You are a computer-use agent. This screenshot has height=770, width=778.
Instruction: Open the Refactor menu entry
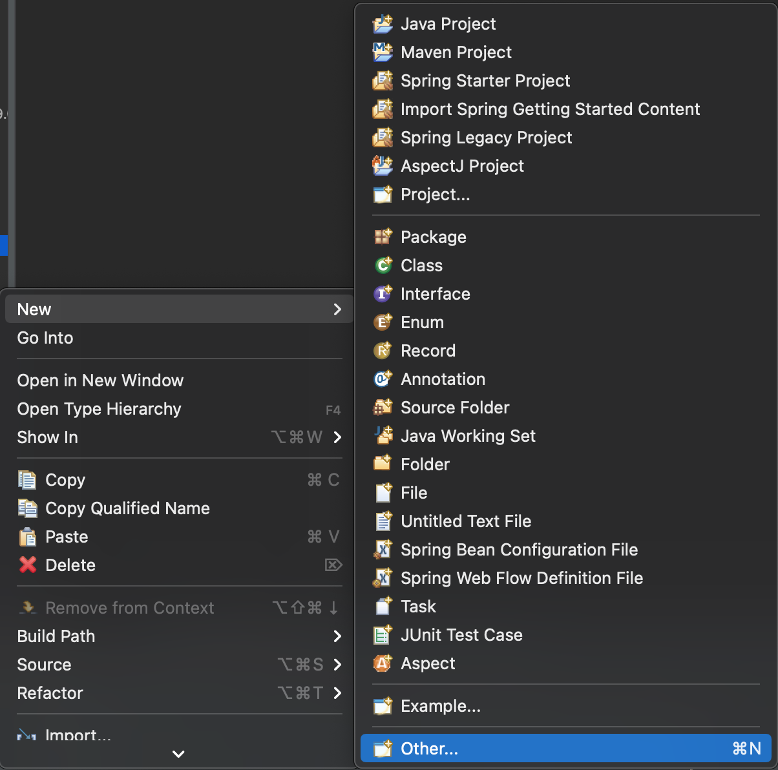coord(179,693)
